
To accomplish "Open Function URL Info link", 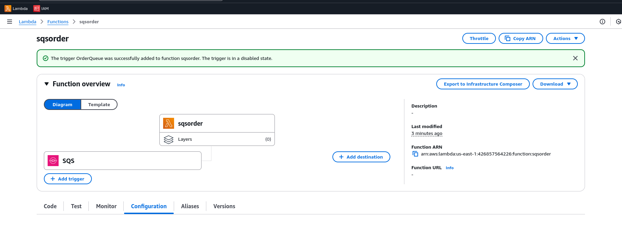I will click(450, 168).
